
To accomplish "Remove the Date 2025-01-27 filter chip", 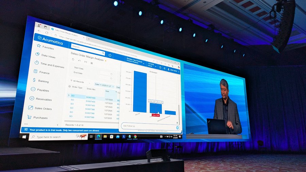I will 113,86.
